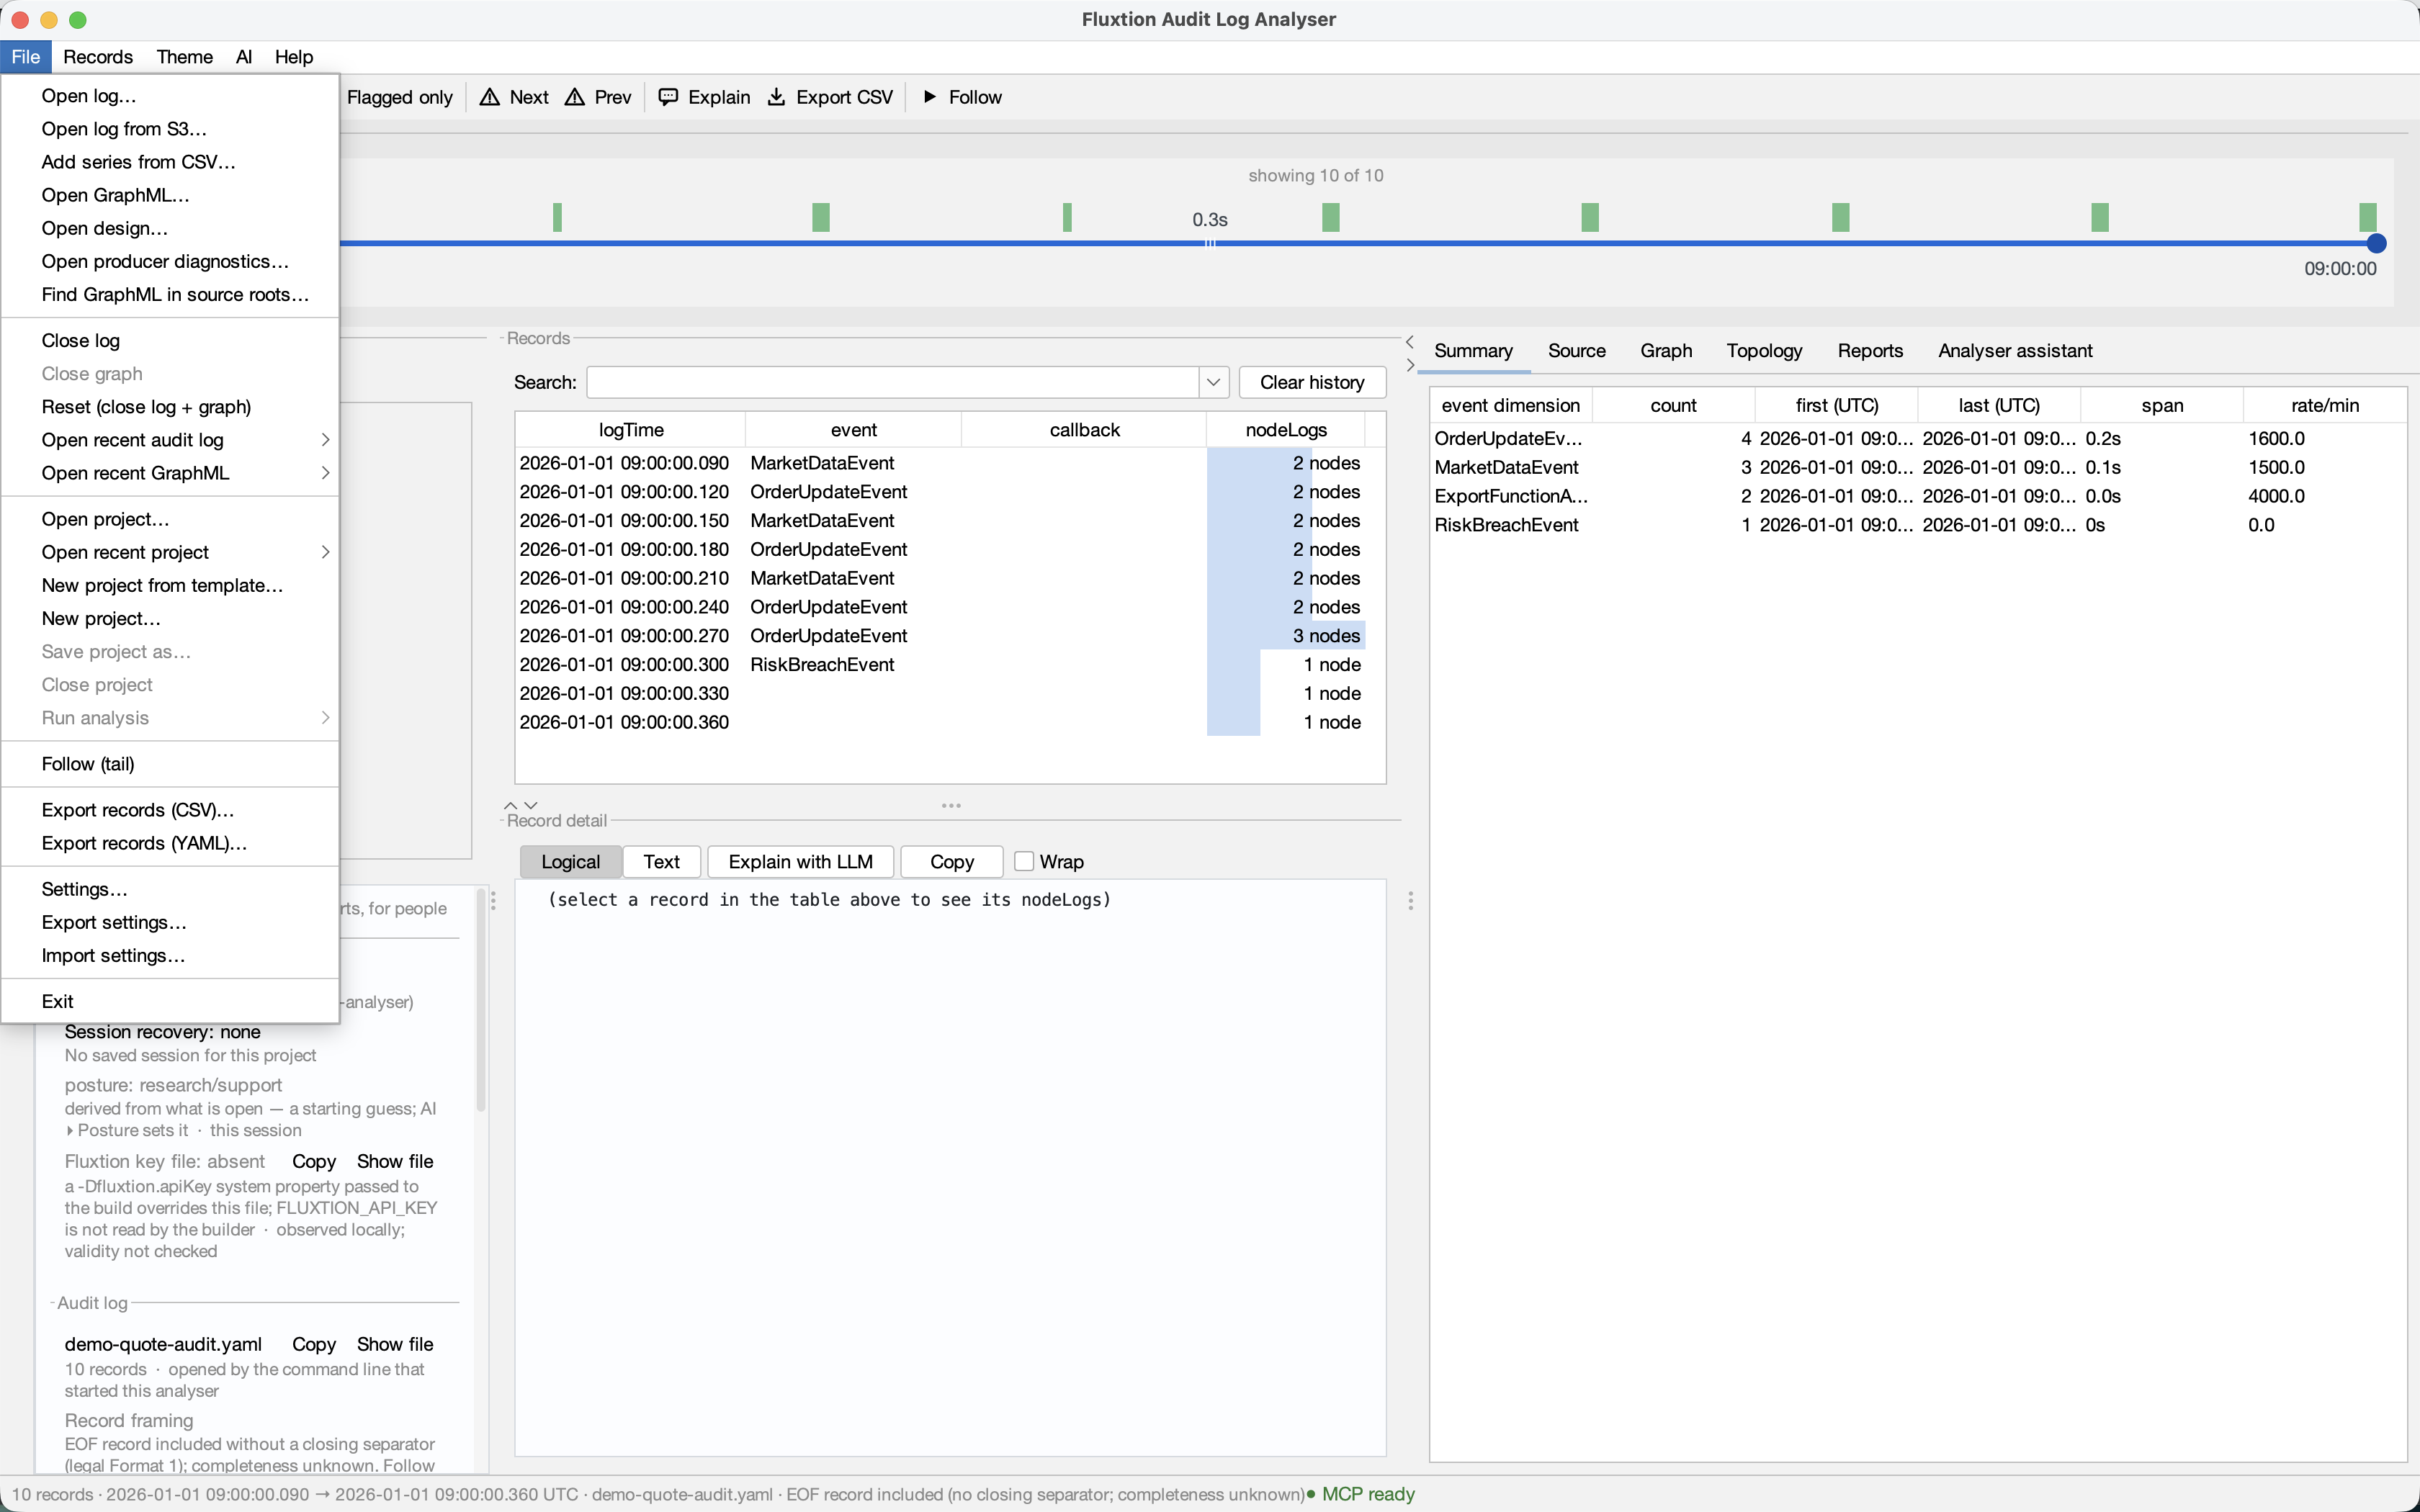Choose Export records (CSV)...
Viewport: 2420px width, 1512px height.
coord(170,810)
